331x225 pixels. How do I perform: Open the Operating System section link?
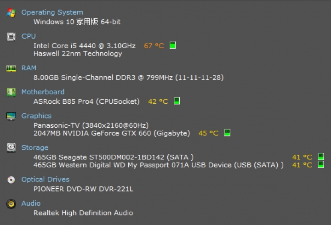pyautogui.click(x=52, y=12)
